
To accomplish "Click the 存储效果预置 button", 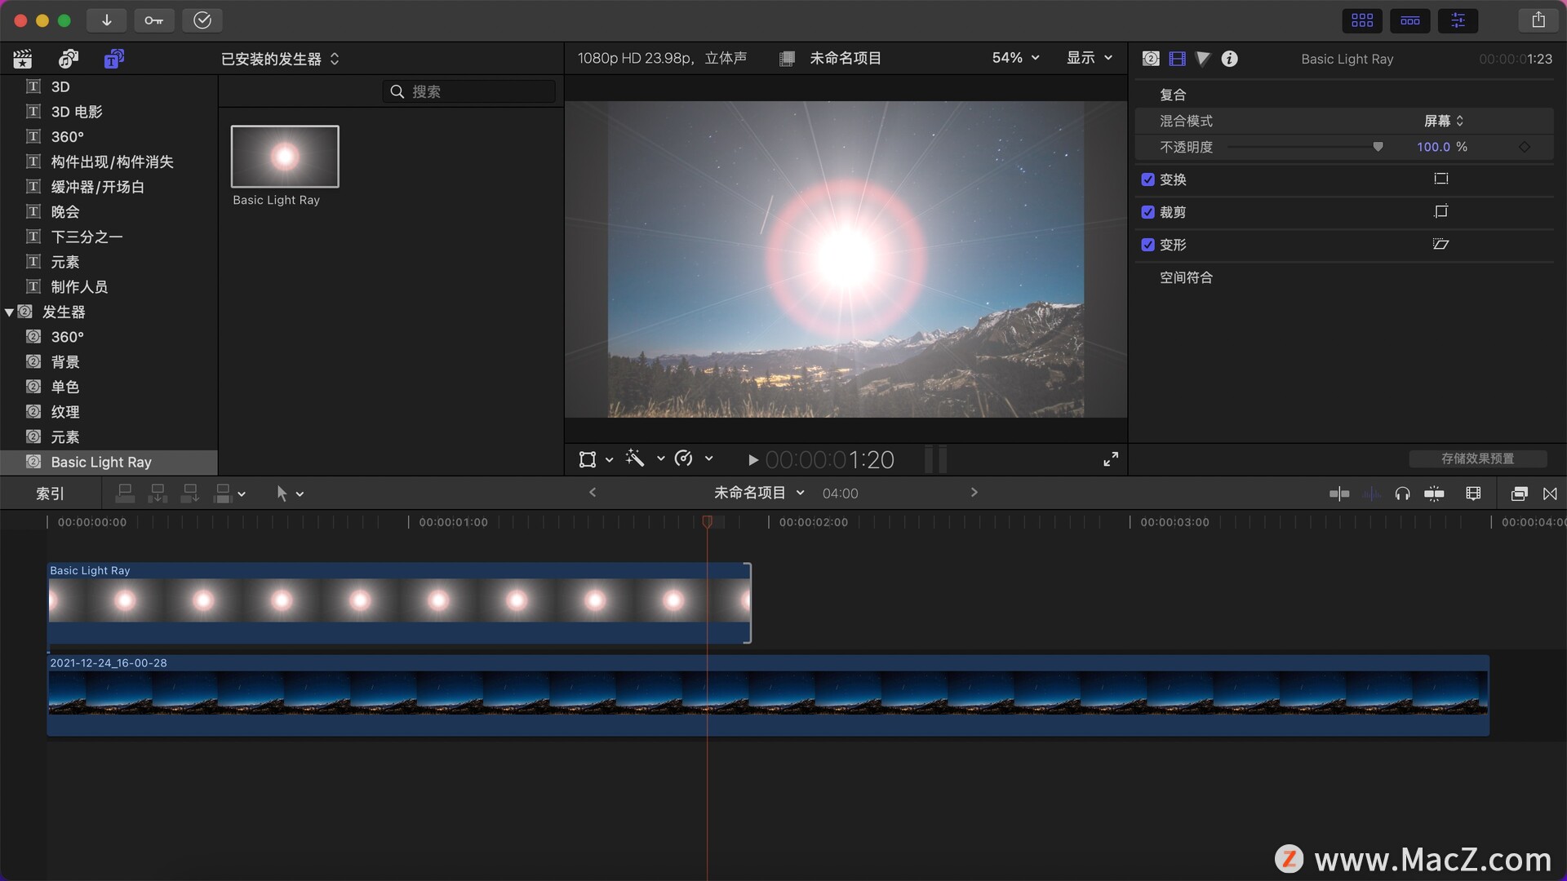I will click(x=1477, y=458).
